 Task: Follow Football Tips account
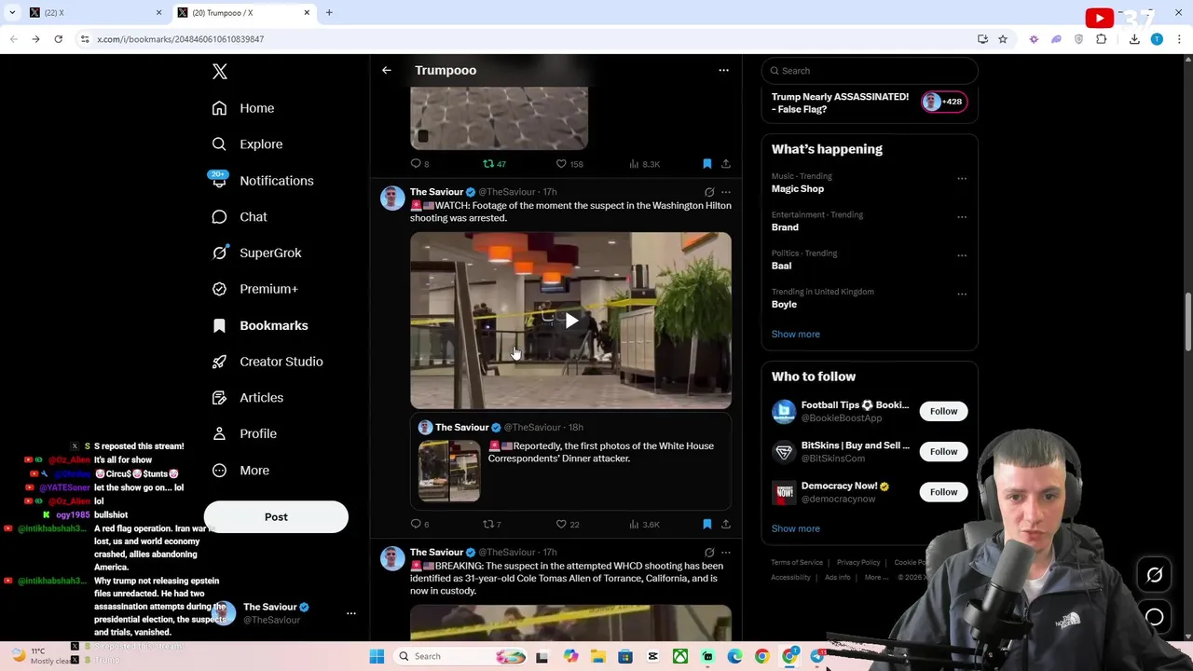pyautogui.click(x=943, y=411)
